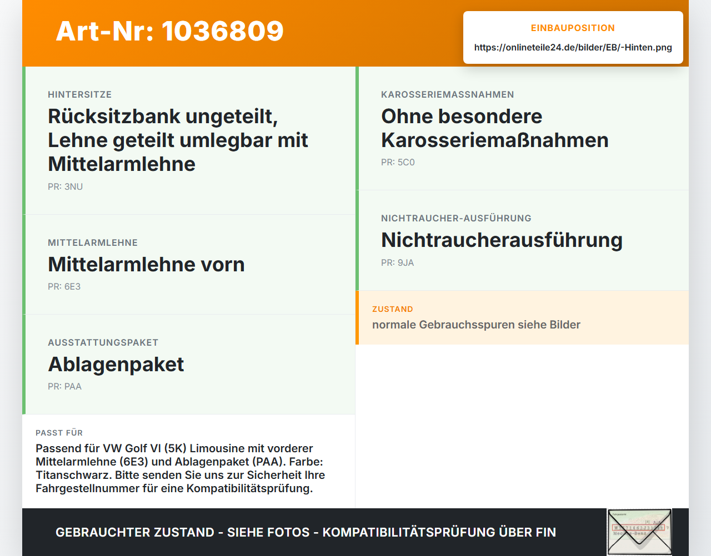Click the PR: 5C0 code label
Image resolution: width=711 pixels, height=556 pixels.
coord(398,162)
